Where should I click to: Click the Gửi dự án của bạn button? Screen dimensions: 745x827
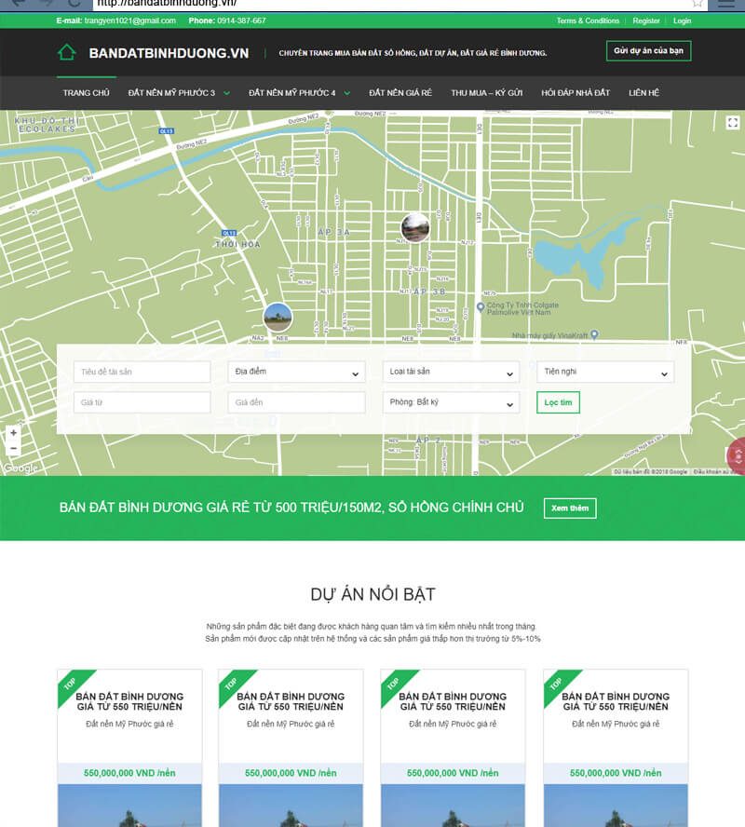(x=648, y=50)
